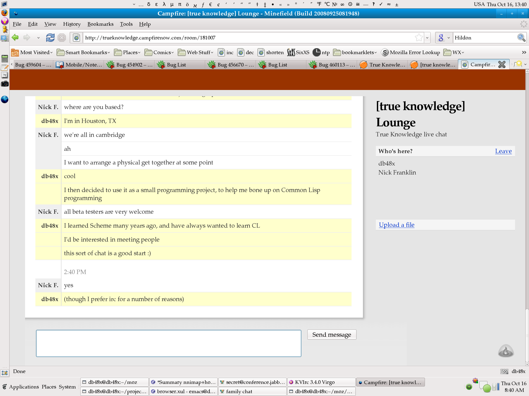Viewport: 529px width, 396px height.
Task: Open the File menu
Action: coord(17,24)
